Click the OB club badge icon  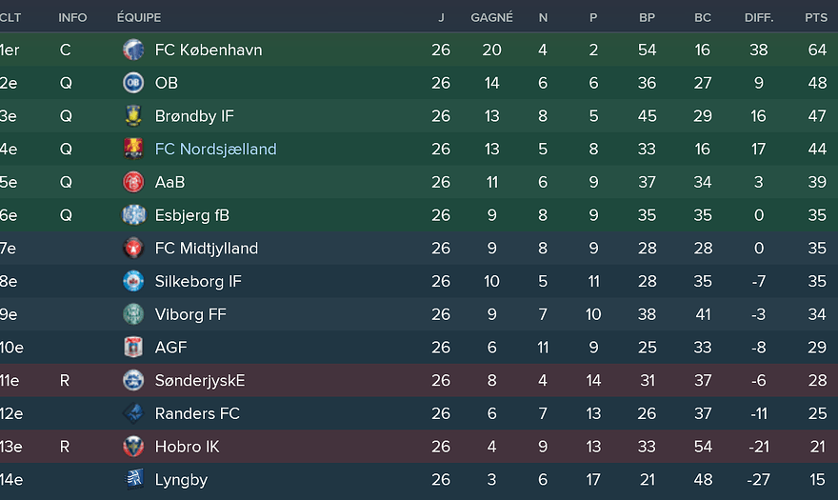[133, 83]
